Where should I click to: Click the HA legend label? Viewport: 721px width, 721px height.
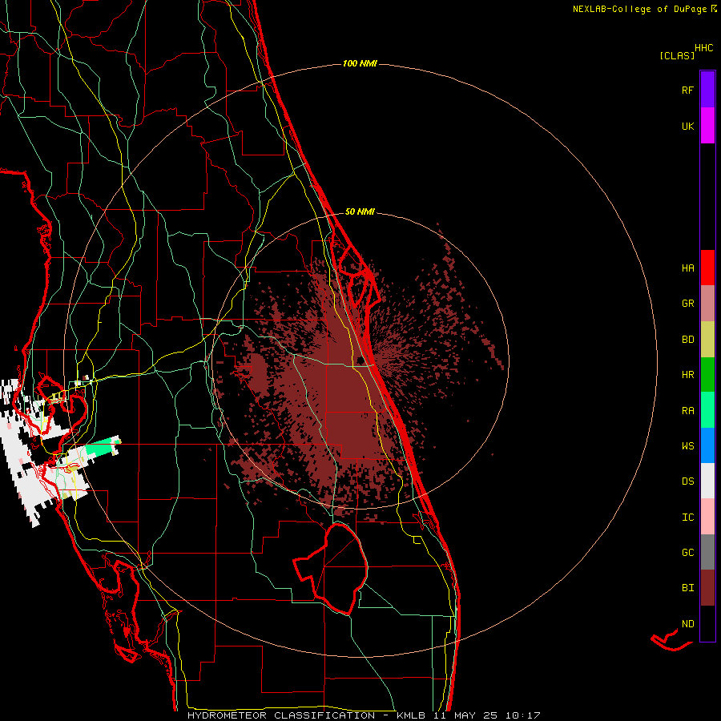click(687, 268)
